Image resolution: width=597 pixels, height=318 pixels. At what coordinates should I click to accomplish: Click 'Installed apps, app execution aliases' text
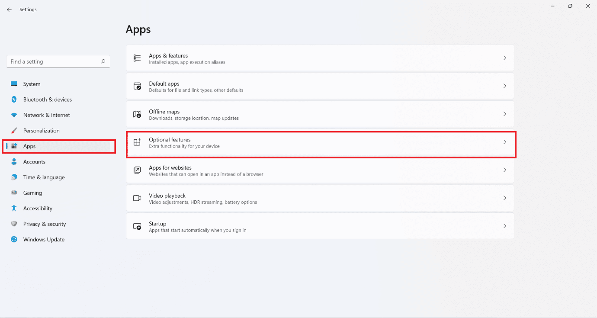(187, 62)
